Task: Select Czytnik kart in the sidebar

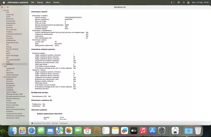Action: (x=11, y=21)
